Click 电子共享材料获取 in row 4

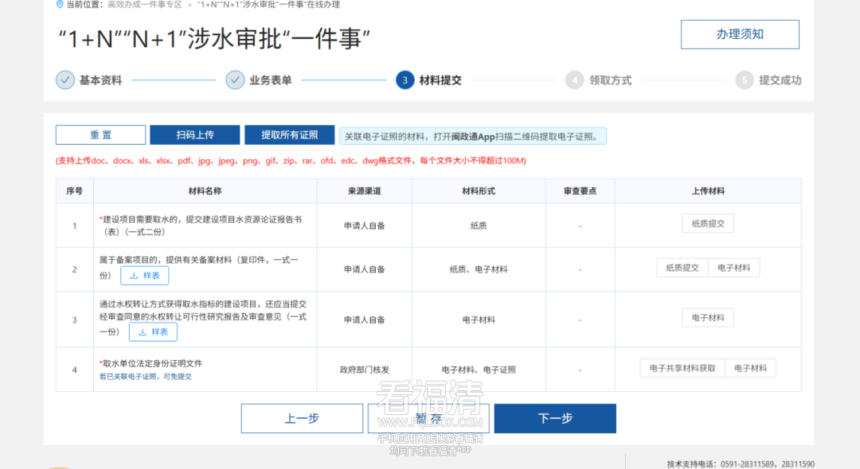click(682, 368)
